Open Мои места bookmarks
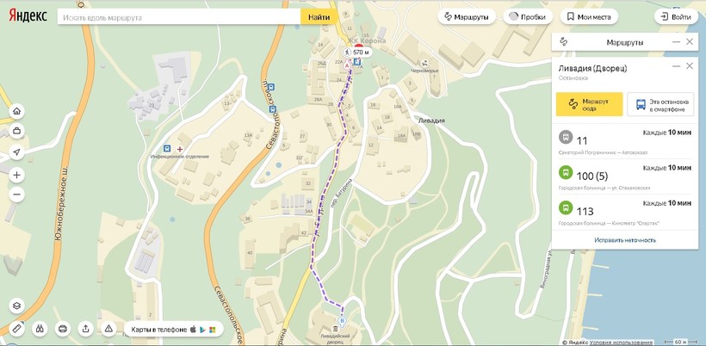The image size is (706, 346). point(589,16)
